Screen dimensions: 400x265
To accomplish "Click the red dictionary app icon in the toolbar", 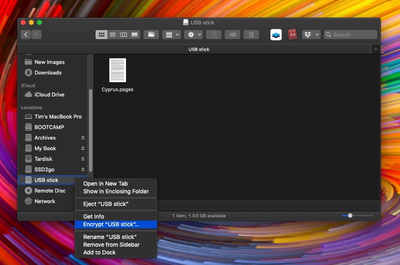I will 292,34.
